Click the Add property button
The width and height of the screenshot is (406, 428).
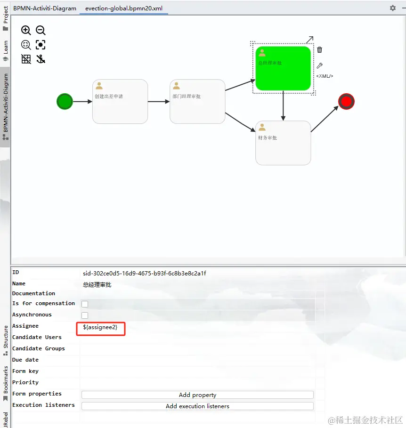[197, 395]
